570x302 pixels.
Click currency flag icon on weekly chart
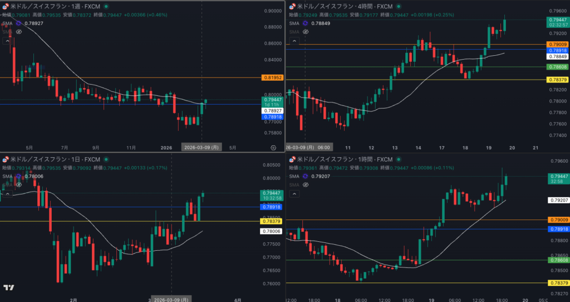(x=6, y=7)
